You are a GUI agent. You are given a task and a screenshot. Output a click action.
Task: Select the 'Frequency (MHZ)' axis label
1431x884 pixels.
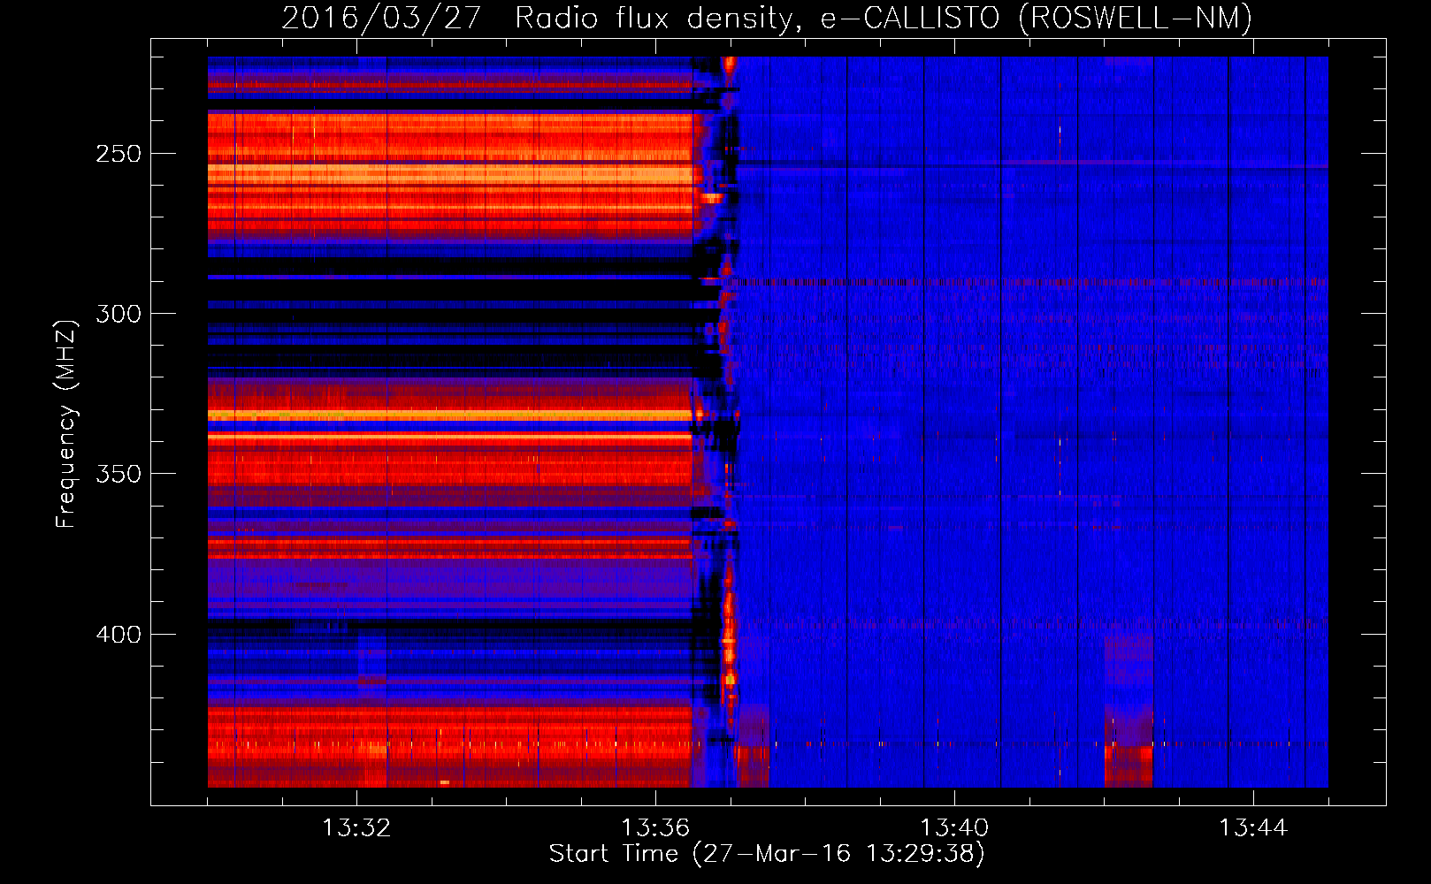[x=66, y=423]
